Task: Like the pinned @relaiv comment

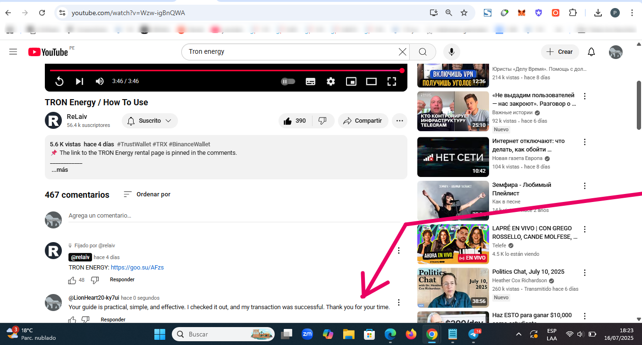Action: (72, 280)
